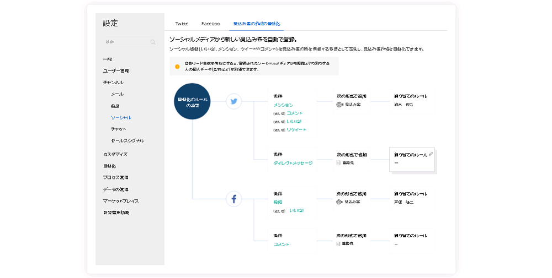Click the ダイレクトメッセージ condition link
The image size is (552, 278).
coord(293,163)
